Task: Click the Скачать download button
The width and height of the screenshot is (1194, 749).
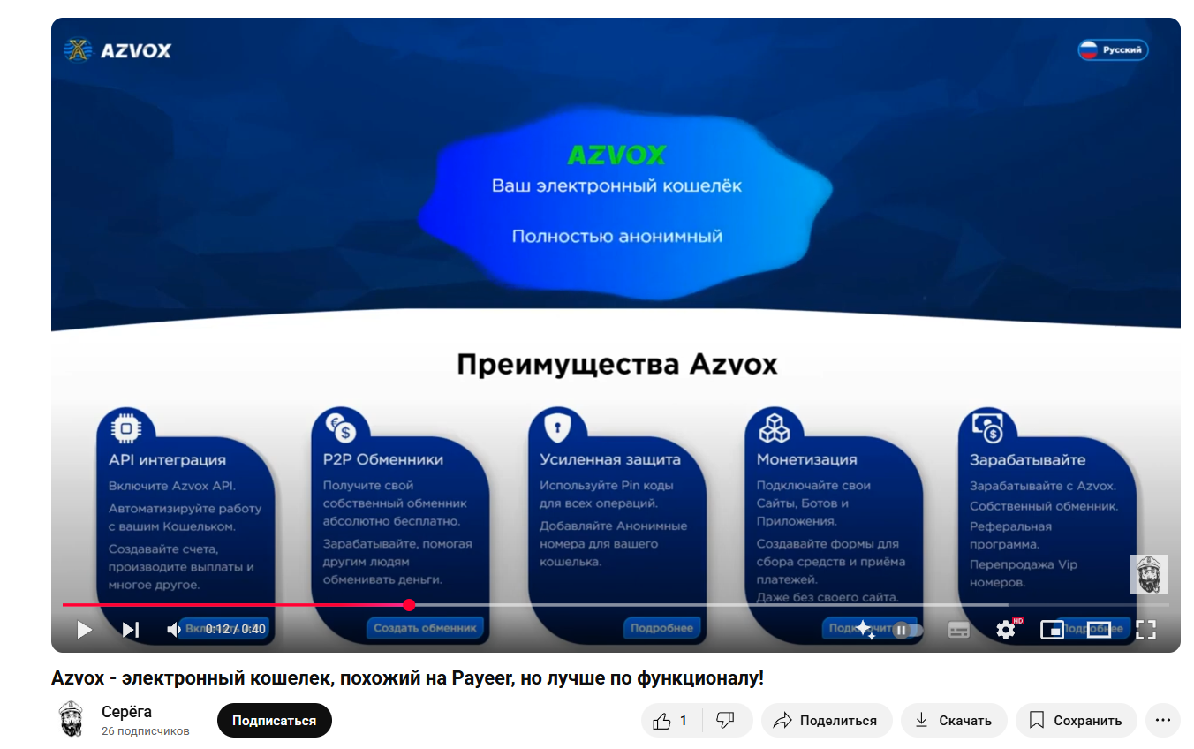Action: pyautogui.click(x=954, y=721)
